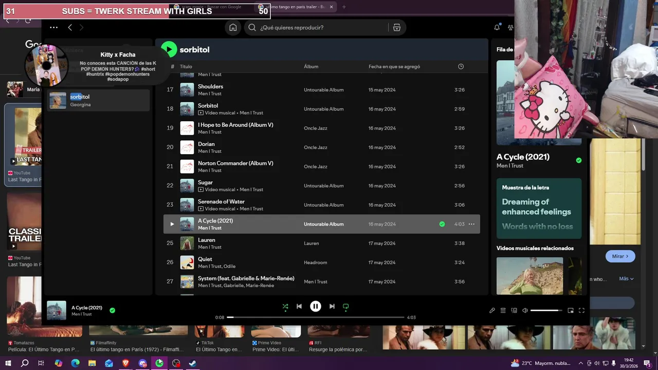Open Brave browser from taskbar
The width and height of the screenshot is (658, 370).
point(126,363)
